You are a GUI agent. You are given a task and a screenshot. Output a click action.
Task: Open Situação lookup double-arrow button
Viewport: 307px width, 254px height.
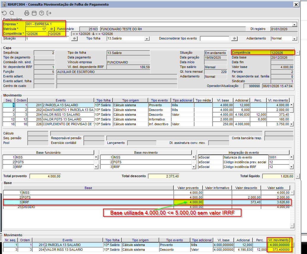(x=75, y=39)
